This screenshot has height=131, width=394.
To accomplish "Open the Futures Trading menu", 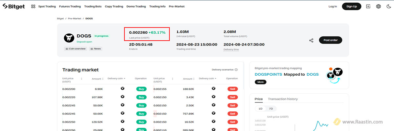I will (x=70, y=6).
